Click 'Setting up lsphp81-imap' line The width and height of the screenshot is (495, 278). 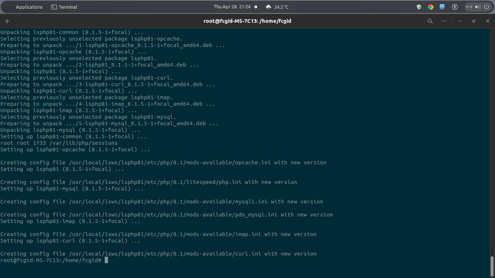(x=70, y=221)
